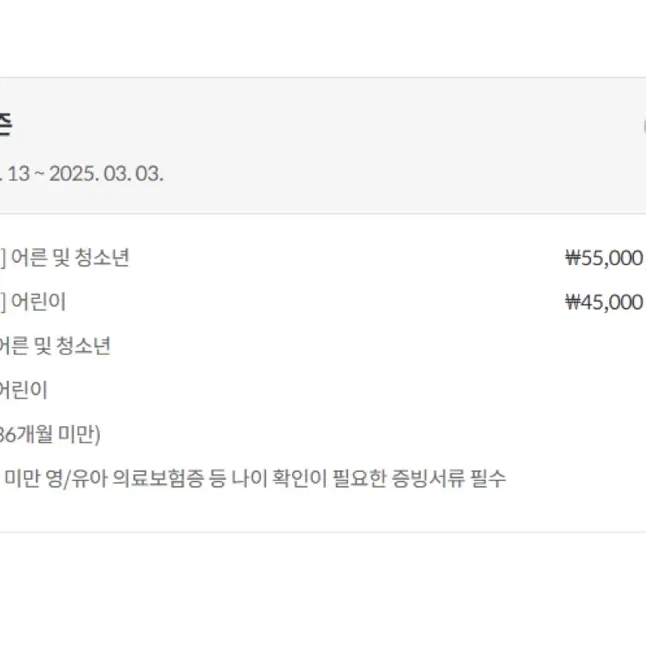This screenshot has width=646, height=646.
Task: Click the closing bracket before the ₩55,000 어른 및 청소년
Action: (3, 258)
